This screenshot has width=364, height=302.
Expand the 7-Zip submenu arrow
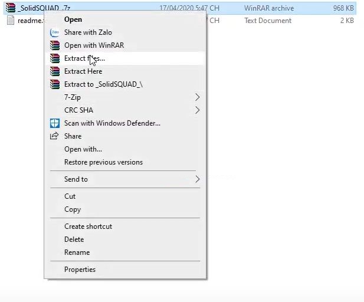pos(197,97)
